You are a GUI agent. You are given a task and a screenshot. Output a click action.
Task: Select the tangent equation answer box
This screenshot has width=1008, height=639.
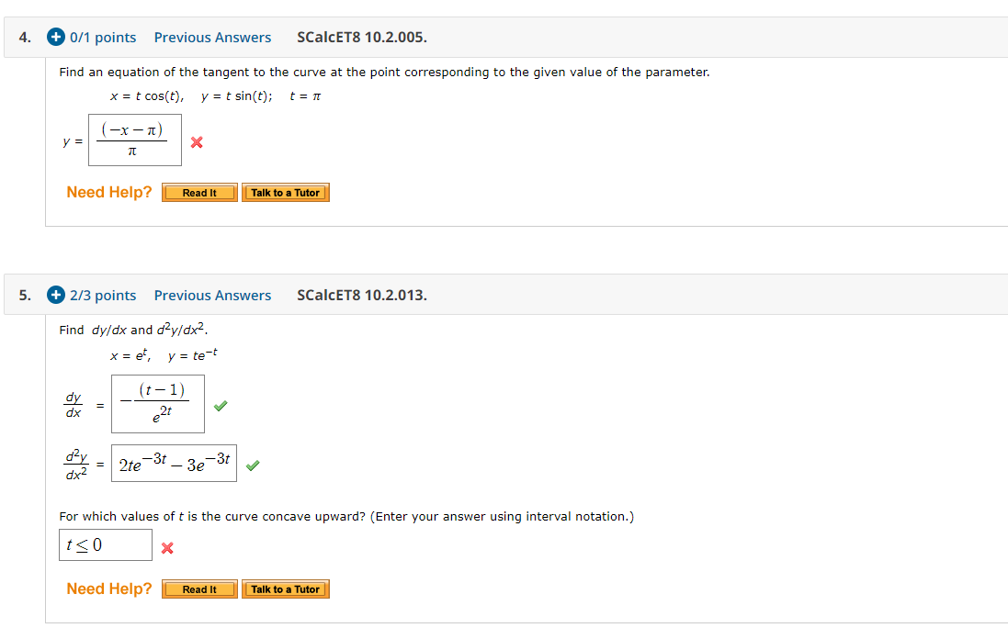(x=134, y=140)
